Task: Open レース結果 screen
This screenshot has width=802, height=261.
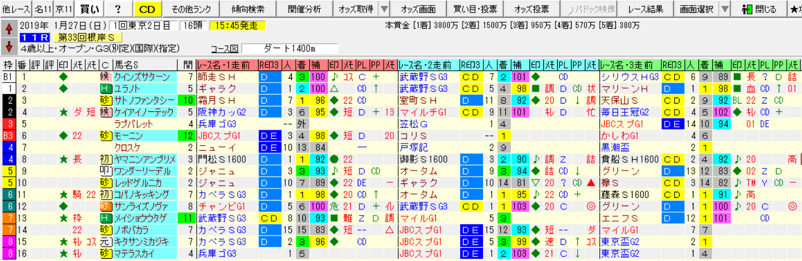Action: tap(645, 9)
